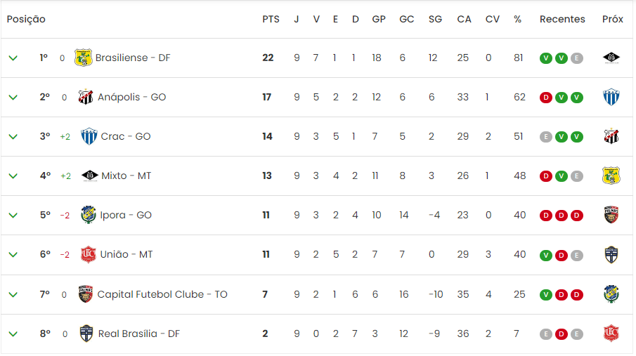This screenshot has width=636, height=356.
Task: Click the Real Brasília - DF crest
Action: [86, 334]
